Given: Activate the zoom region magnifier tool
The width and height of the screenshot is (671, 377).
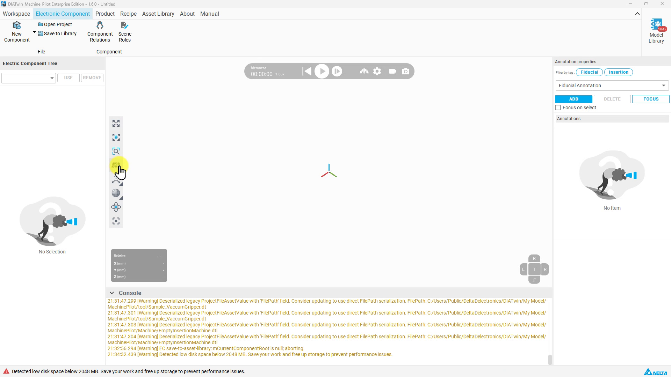Looking at the screenshot, I should [116, 151].
